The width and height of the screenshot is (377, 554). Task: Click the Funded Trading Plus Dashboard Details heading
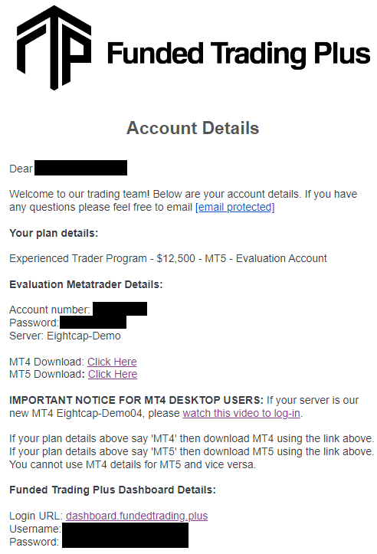point(113,490)
